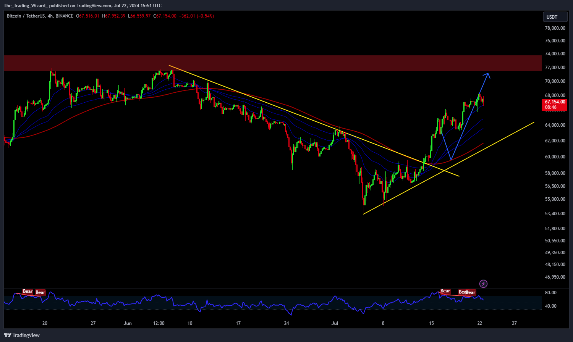
Task: Click the 50,550.00 price axis label
Action: pyautogui.click(x=555, y=241)
